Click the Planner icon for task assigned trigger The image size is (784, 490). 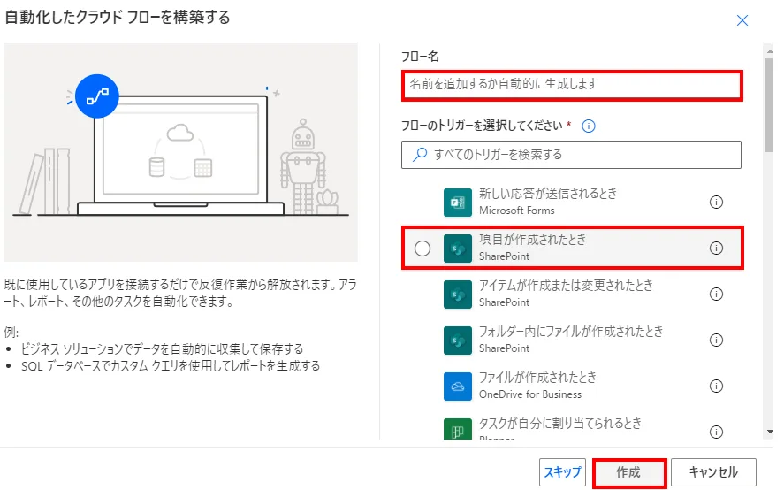(458, 428)
